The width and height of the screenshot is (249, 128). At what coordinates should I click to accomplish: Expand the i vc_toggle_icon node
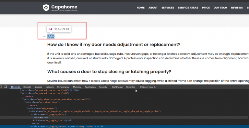point(33,120)
